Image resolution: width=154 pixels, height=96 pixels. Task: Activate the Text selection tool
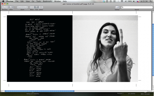tap(36, 7)
